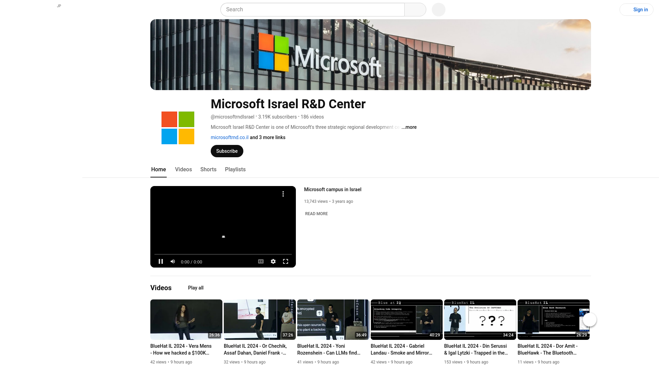Click the channel's Microsoft logo avatar
The width and height of the screenshot is (659, 370).
click(x=178, y=128)
